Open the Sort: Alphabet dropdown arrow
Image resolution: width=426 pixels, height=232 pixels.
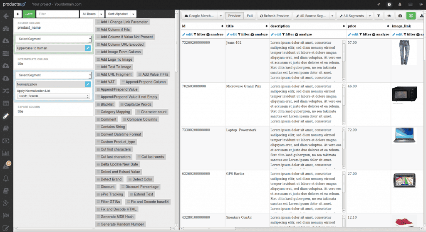[x=133, y=14]
